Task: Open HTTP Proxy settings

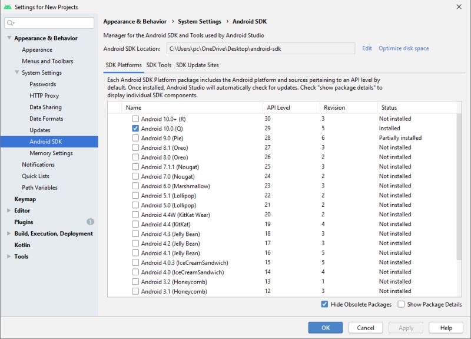Action: [x=44, y=96]
